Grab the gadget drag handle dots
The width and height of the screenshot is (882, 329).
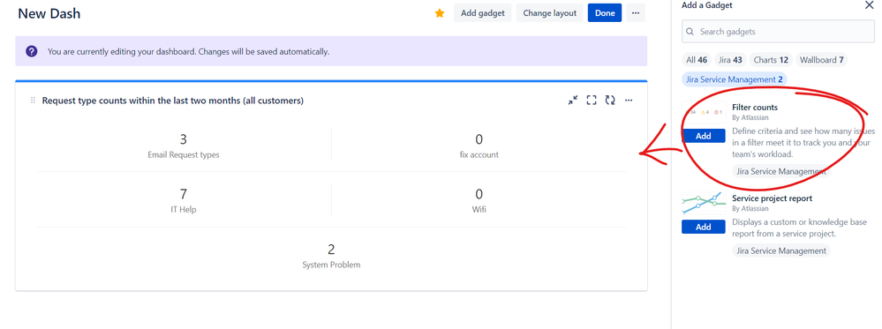(33, 100)
